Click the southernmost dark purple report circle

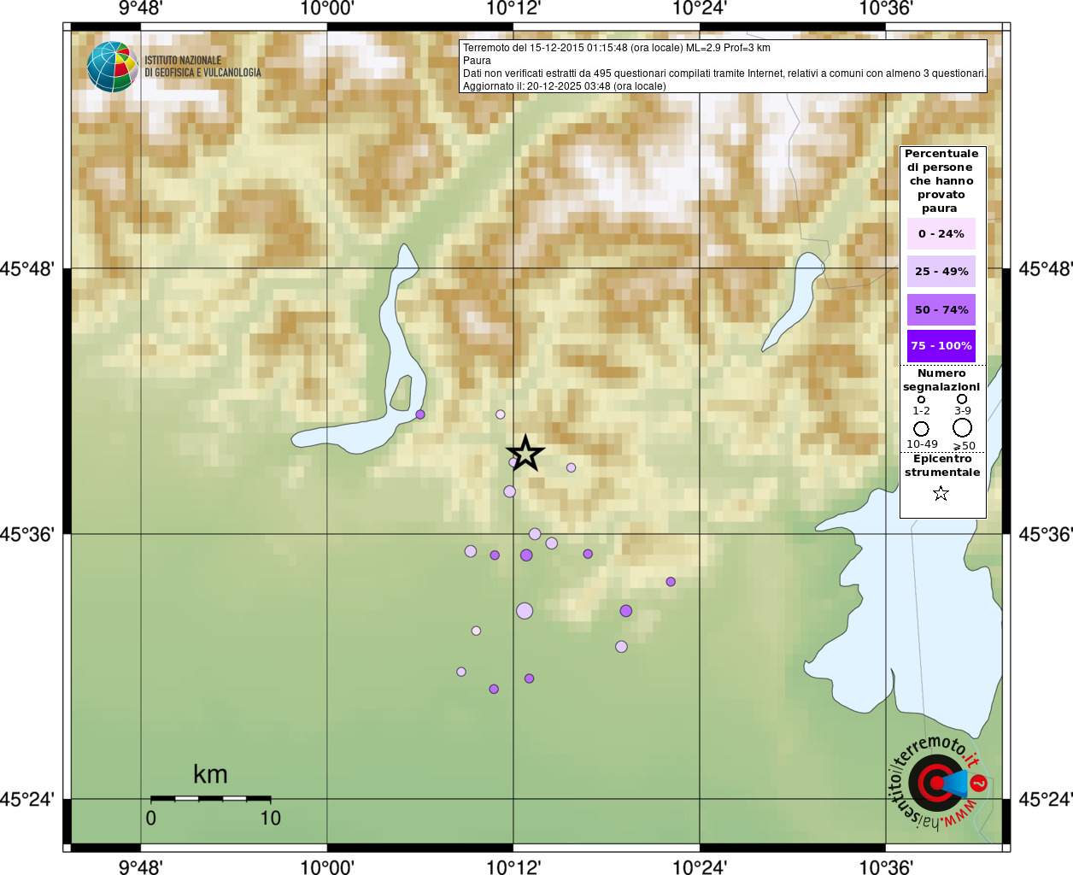(494, 689)
